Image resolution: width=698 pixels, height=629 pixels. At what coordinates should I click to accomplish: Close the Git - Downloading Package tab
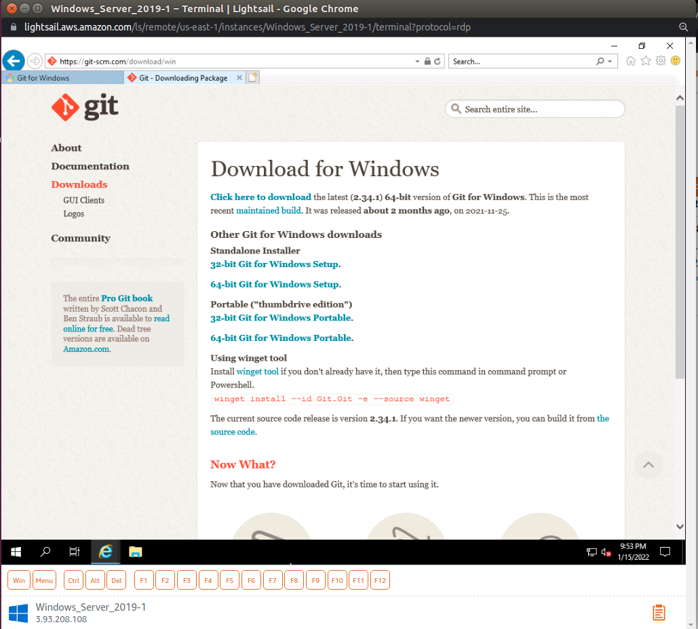click(239, 77)
